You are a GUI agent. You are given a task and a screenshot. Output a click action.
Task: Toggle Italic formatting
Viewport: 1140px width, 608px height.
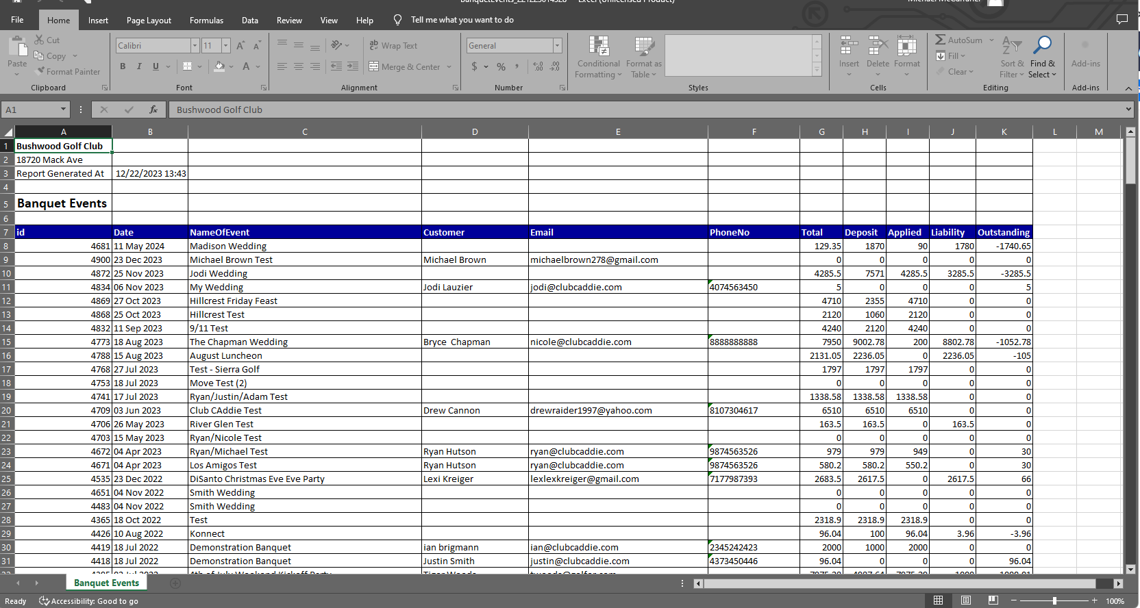[139, 66]
